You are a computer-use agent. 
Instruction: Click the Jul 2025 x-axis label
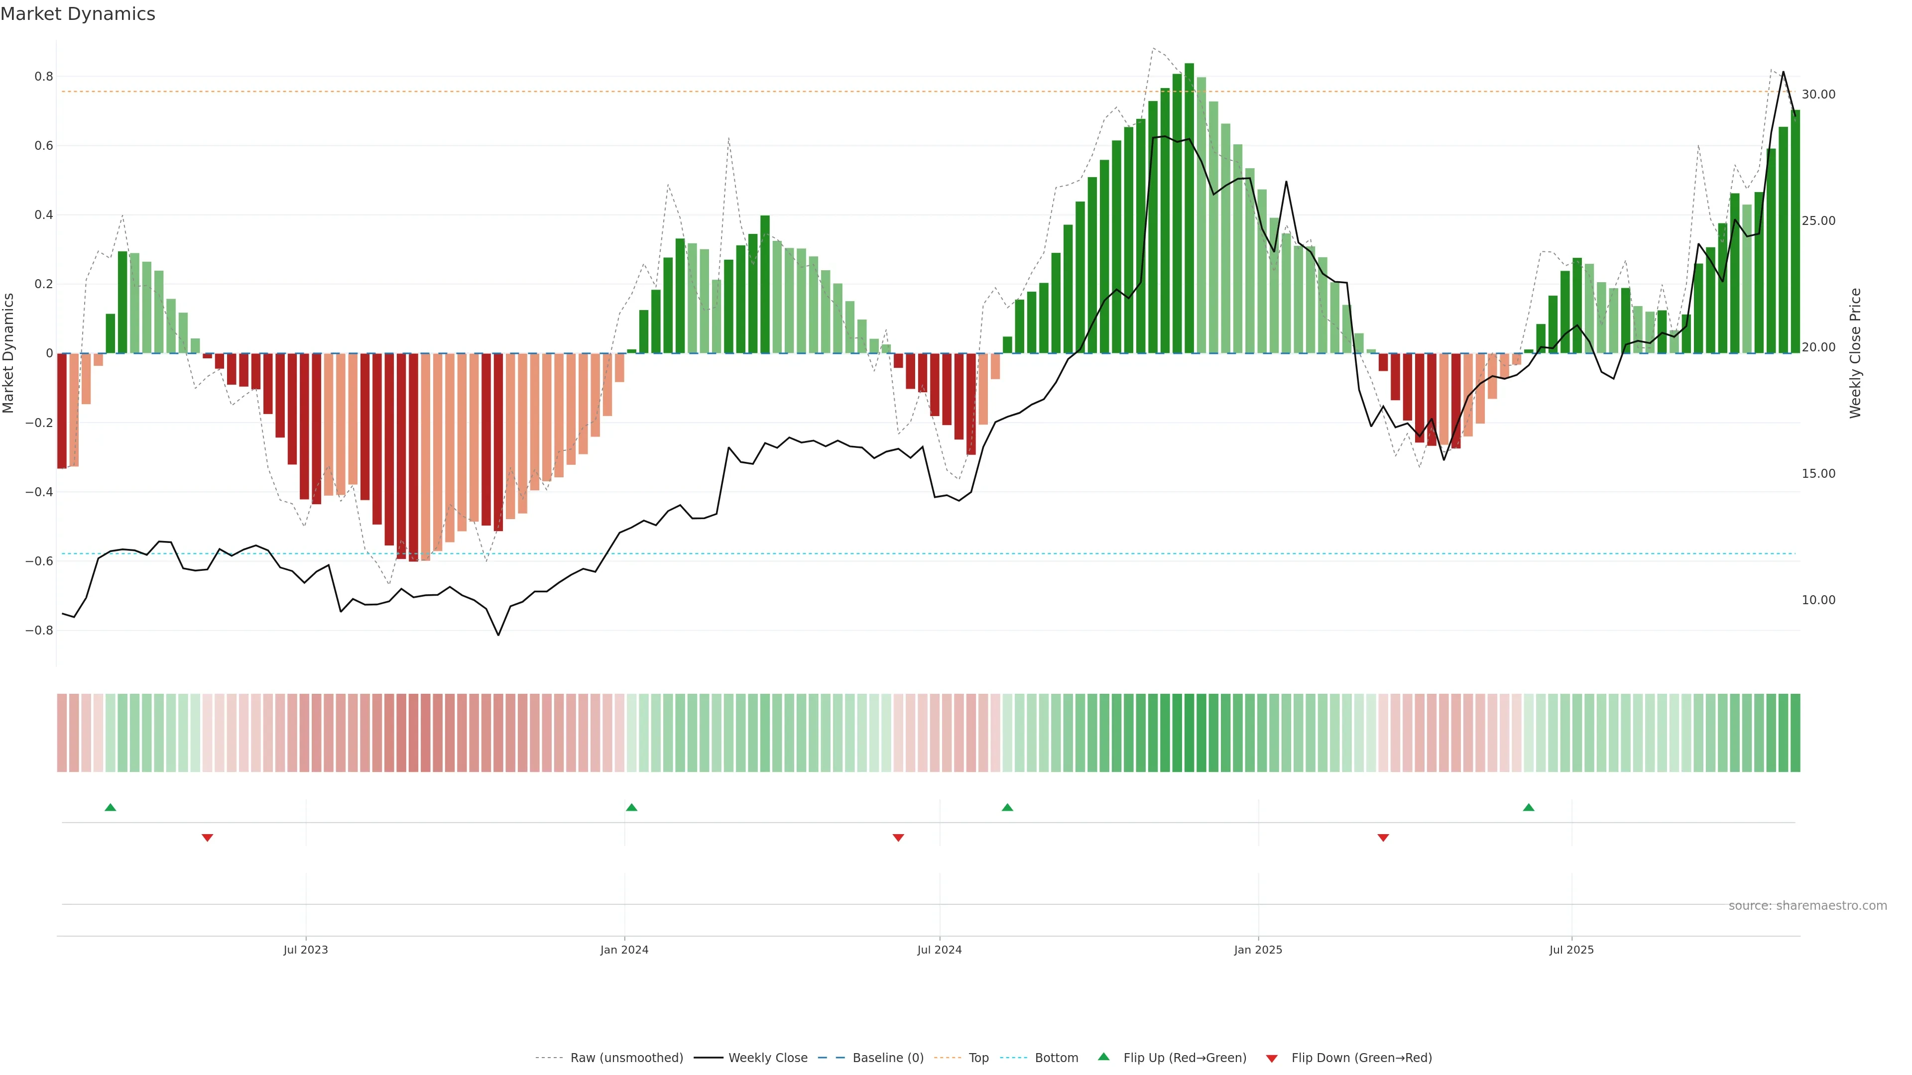coord(1571,950)
